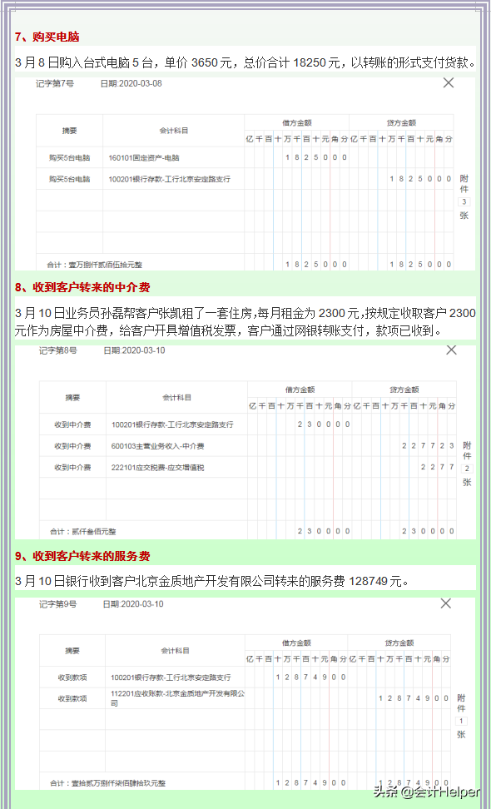The width and height of the screenshot is (491, 809).
Task: Click total row 合计：壹拾贰万捌仟柒佰肆拾玖元整
Action: (108, 783)
